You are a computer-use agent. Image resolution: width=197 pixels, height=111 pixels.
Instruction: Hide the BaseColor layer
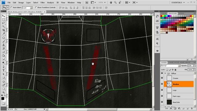(162, 102)
